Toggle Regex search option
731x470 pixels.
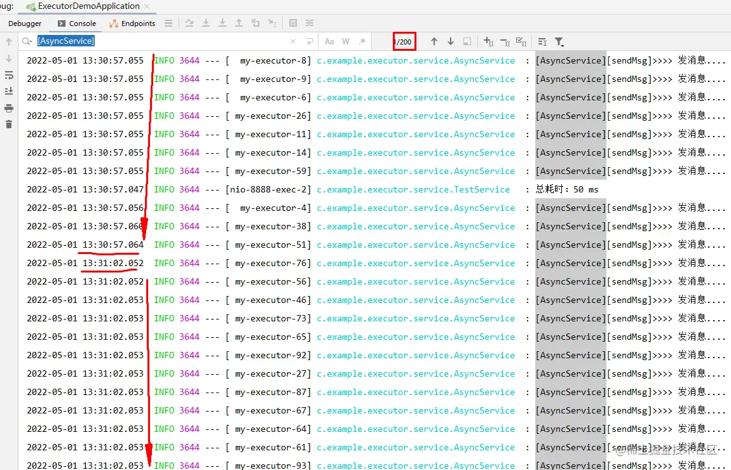[x=362, y=41]
